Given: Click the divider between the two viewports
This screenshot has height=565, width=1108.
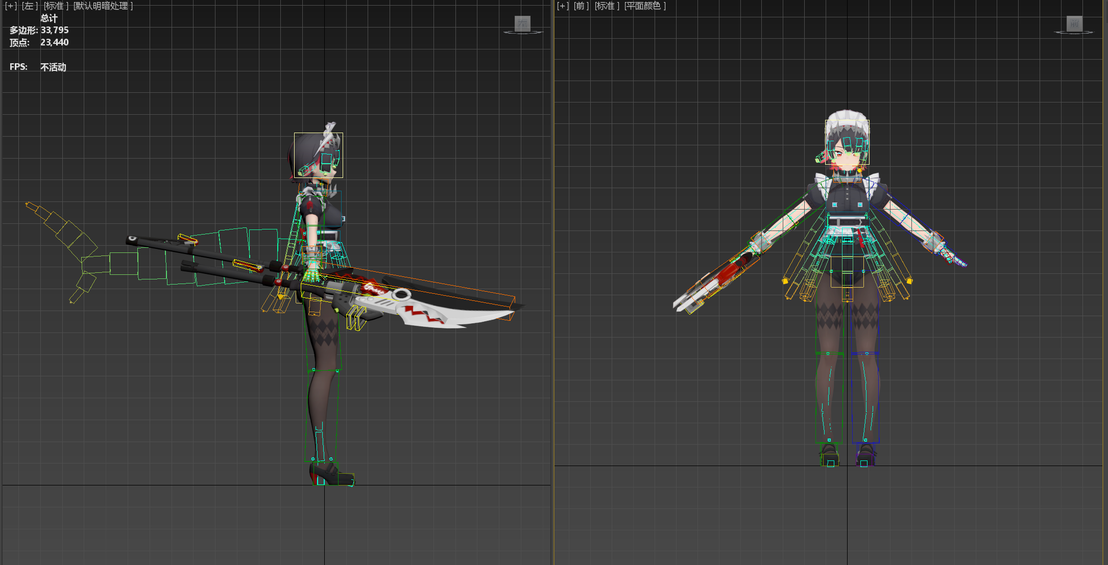Looking at the screenshot, I should (x=552, y=282).
